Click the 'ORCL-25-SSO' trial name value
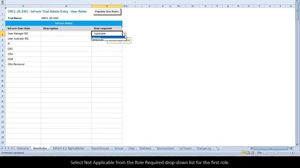This screenshot has width=300, height=168. (x=50, y=18)
